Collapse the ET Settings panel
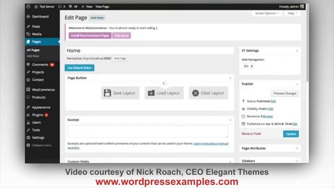This screenshot has width=334, height=188. click(297, 51)
